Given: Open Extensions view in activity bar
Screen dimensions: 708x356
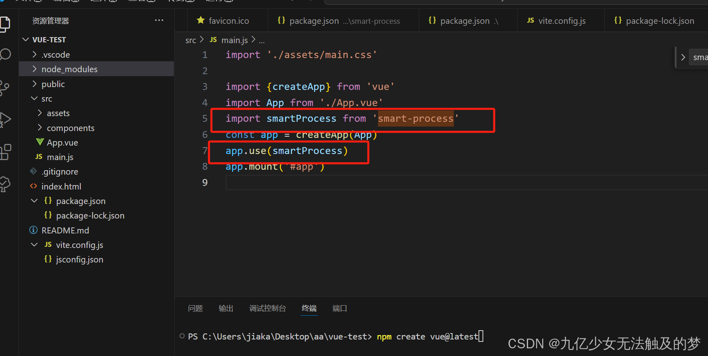Looking at the screenshot, I should coord(5,152).
